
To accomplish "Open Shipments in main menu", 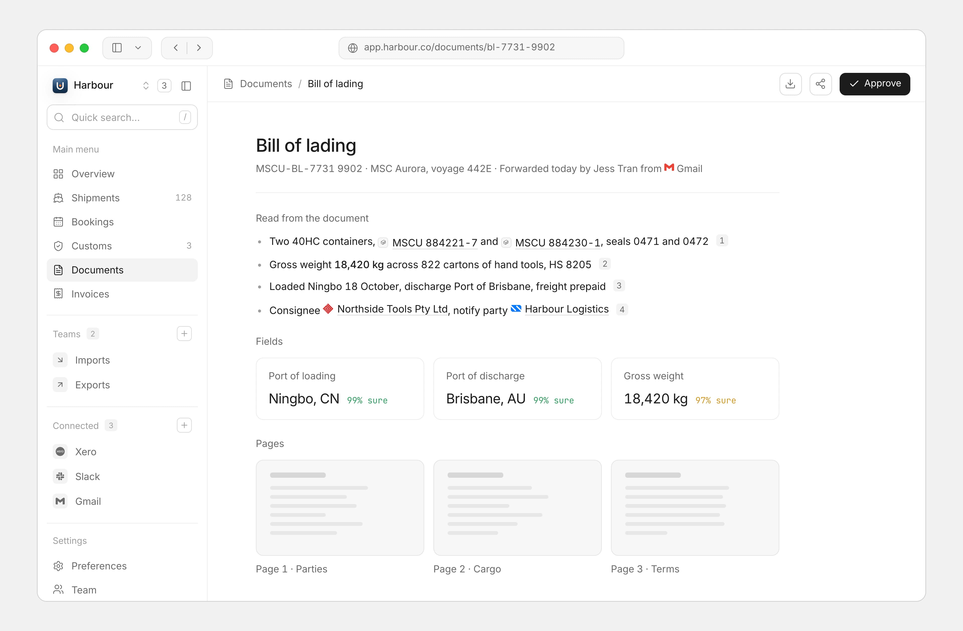I will [122, 198].
